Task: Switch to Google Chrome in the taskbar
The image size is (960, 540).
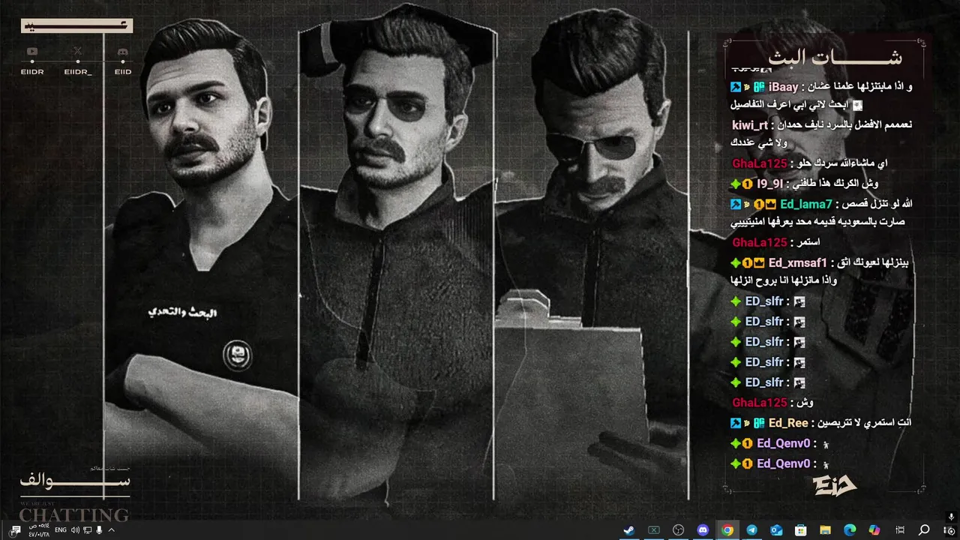Action: click(727, 530)
